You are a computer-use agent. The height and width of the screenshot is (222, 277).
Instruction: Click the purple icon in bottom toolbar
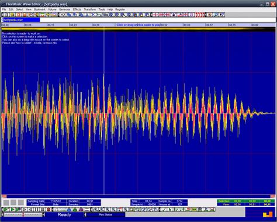[x=81, y=210]
